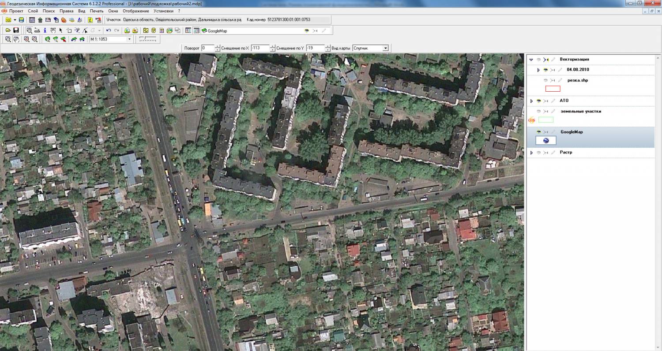
Task: Open the Проект menu
Action: click(x=16, y=11)
